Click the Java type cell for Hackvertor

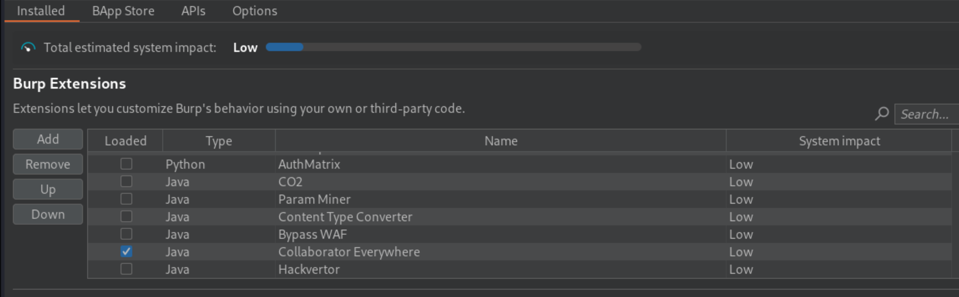coord(219,269)
